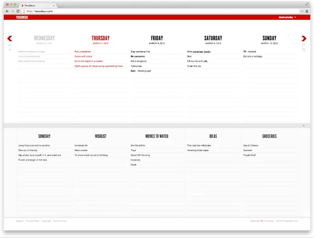314x238 pixels.
Task: Click the 'Thai iced tea milkshake' idea
Action: click(x=199, y=145)
